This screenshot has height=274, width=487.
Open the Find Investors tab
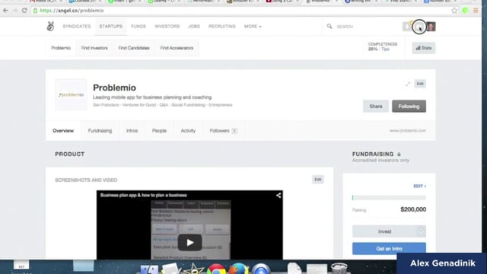[x=94, y=48]
